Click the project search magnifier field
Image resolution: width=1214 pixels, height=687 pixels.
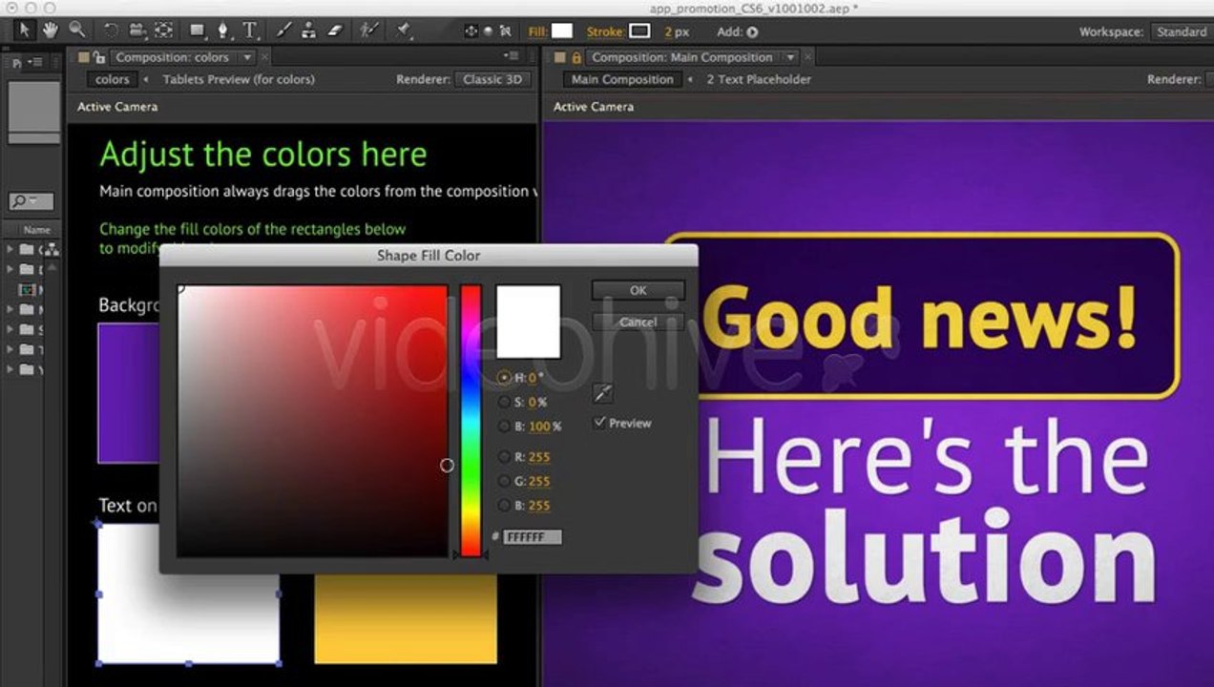(x=31, y=200)
